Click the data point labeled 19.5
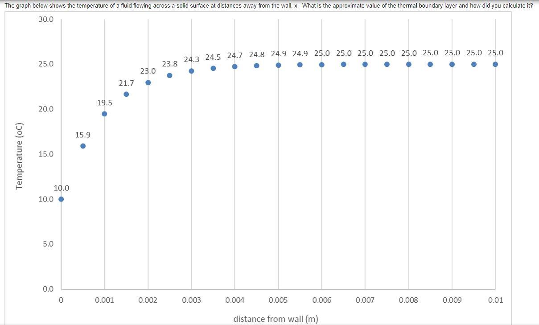Screen dimensions: 539x325 [x=104, y=114]
